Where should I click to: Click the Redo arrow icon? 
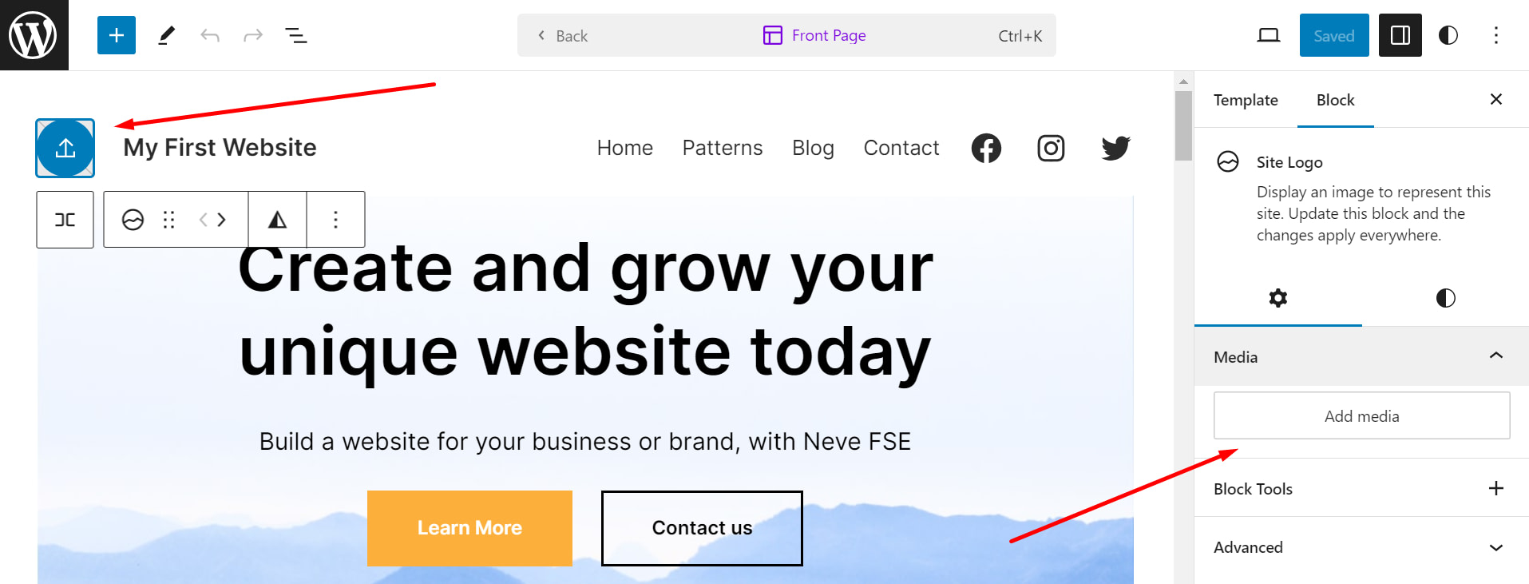(252, 35)
